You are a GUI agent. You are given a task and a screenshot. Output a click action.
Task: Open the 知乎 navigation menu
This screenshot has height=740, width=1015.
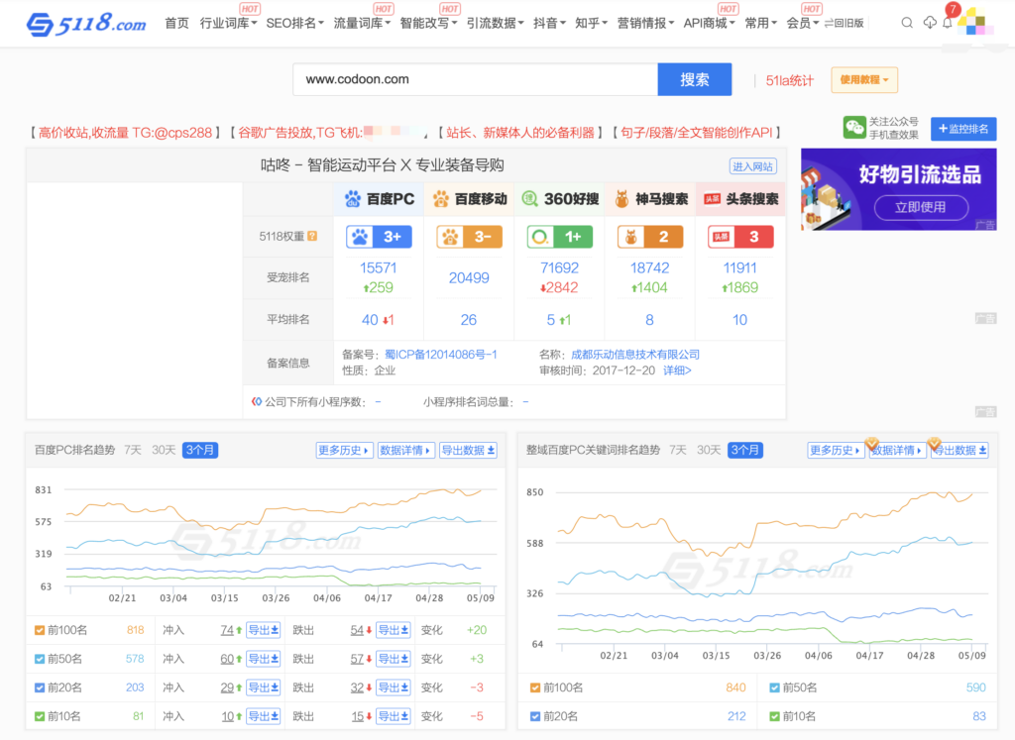click(591, 24)
